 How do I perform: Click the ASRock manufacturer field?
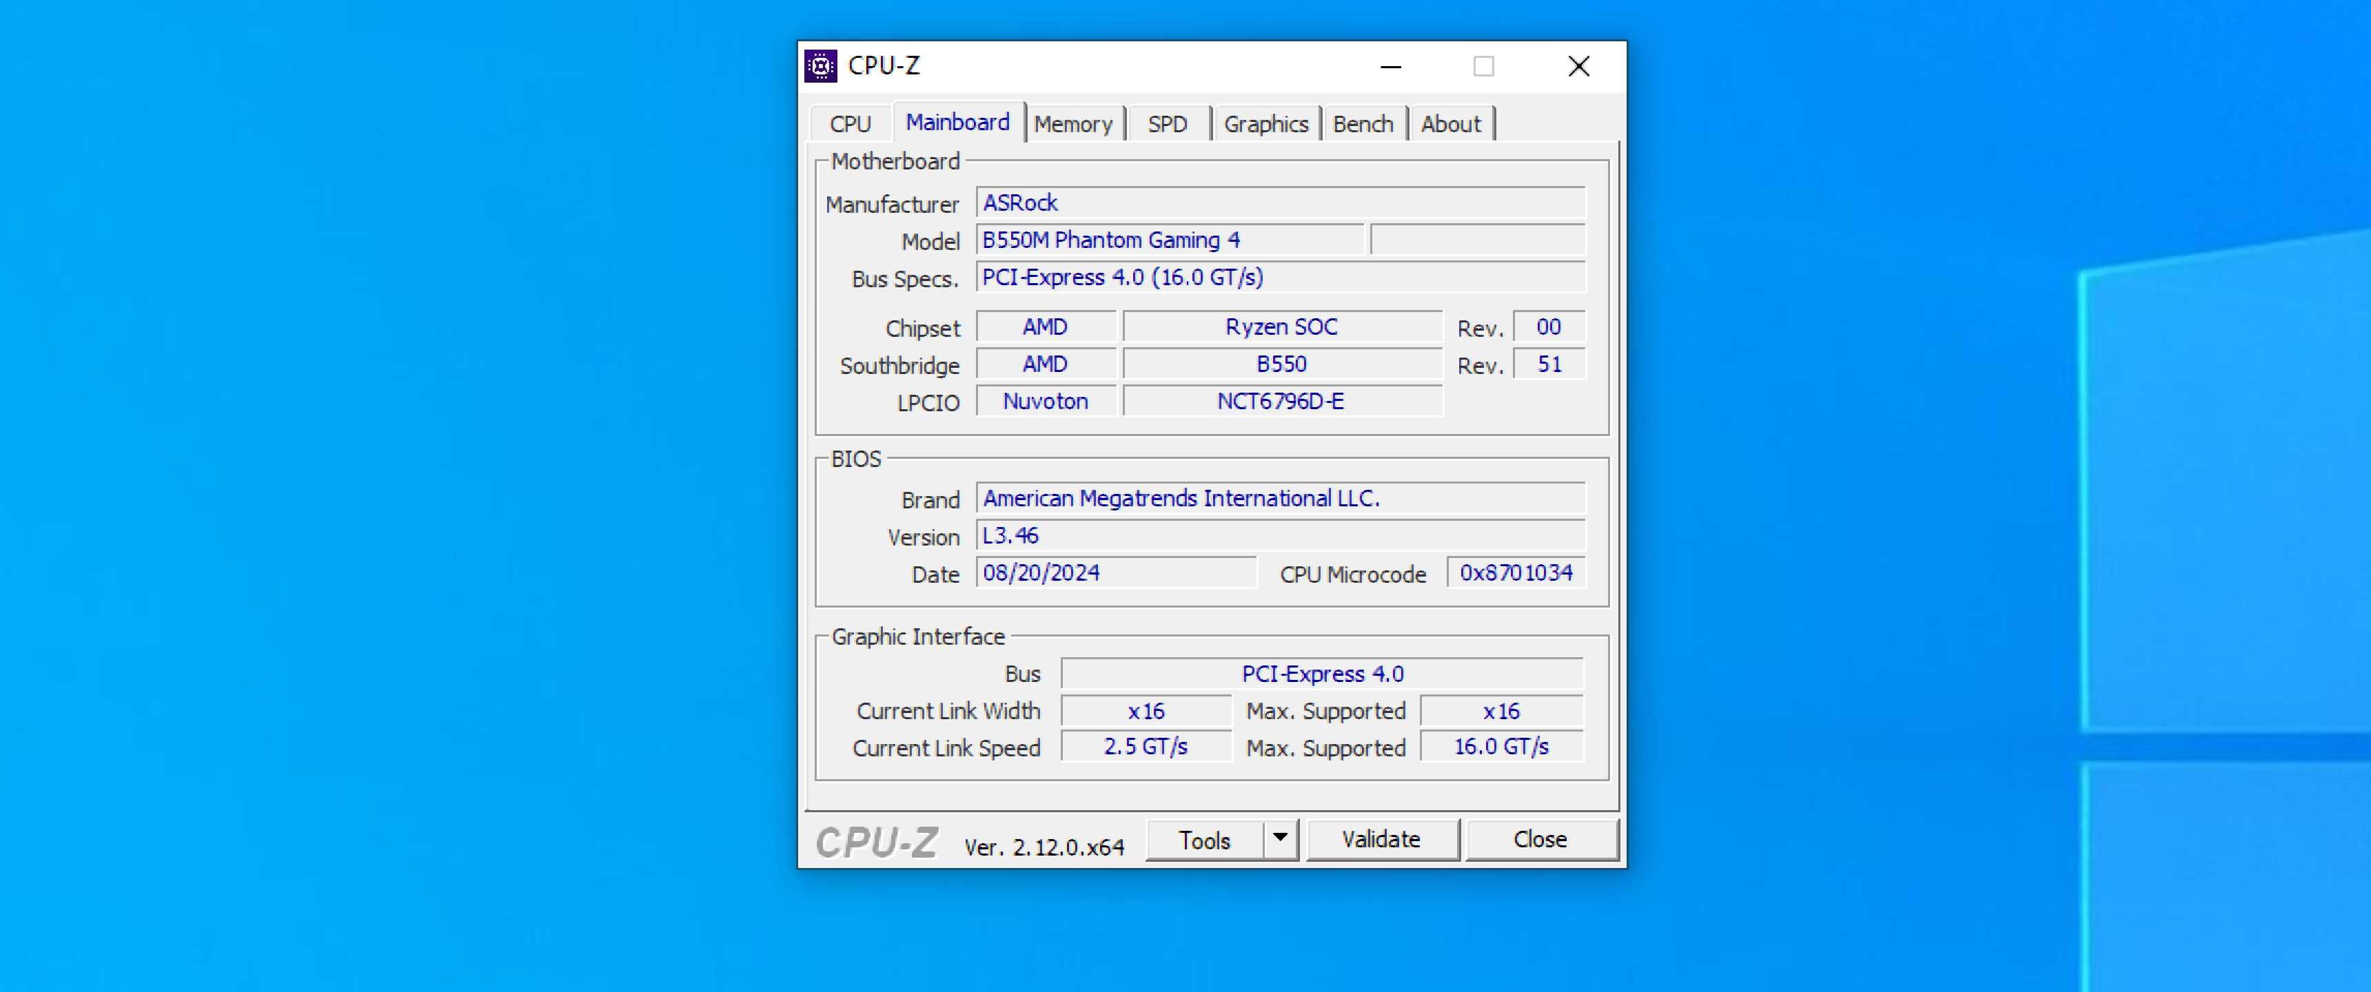tap(1281, 203)
